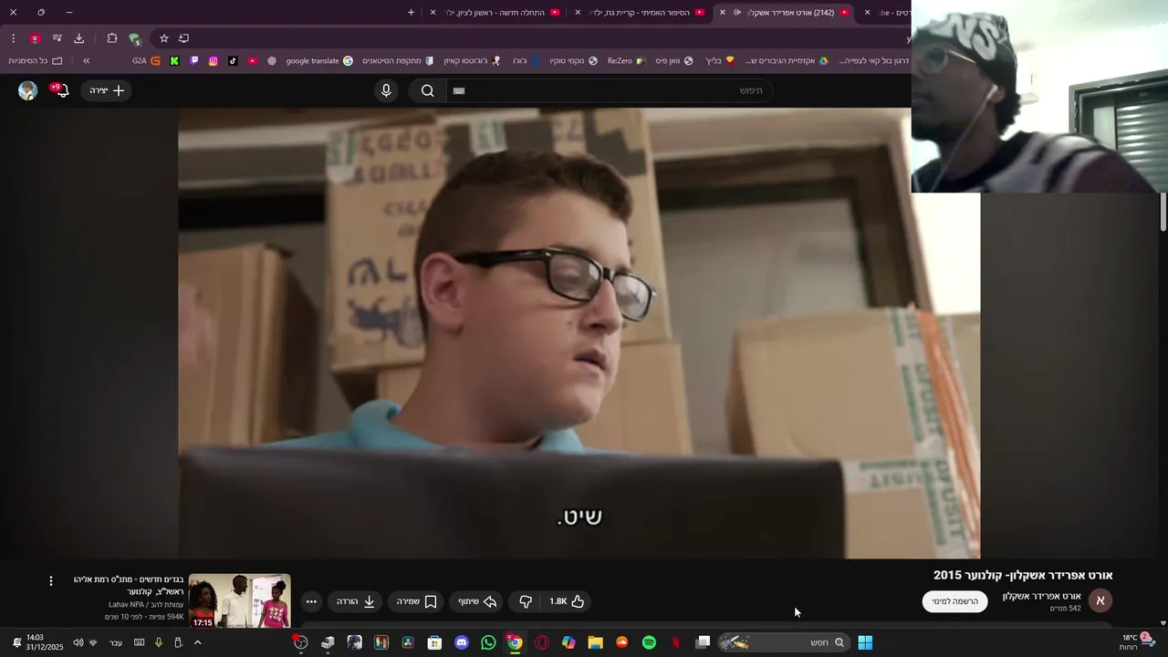Open the G2A bookmark
This screenshot has height=657, width=1168.
coord(146,61)
